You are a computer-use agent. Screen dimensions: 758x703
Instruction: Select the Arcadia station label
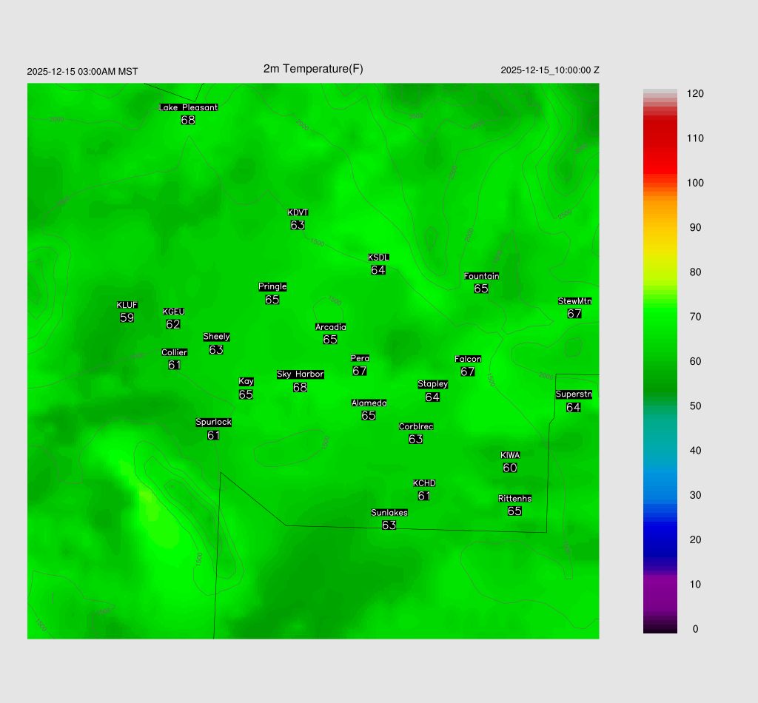[x=330, y=327]
